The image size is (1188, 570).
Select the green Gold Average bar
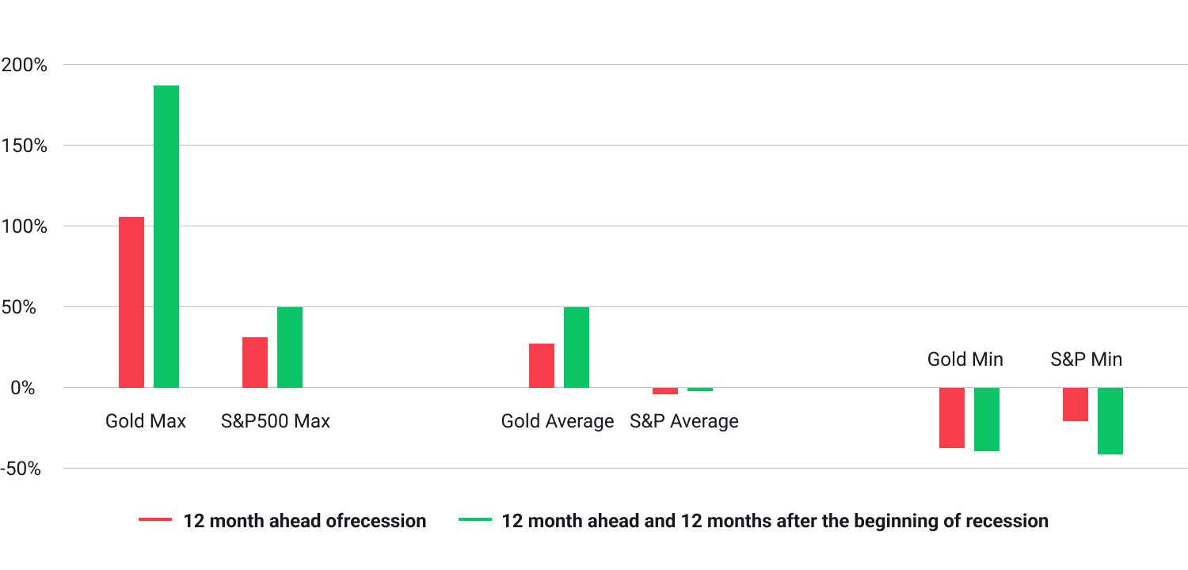pyautogui.click(x=577, y=347)
